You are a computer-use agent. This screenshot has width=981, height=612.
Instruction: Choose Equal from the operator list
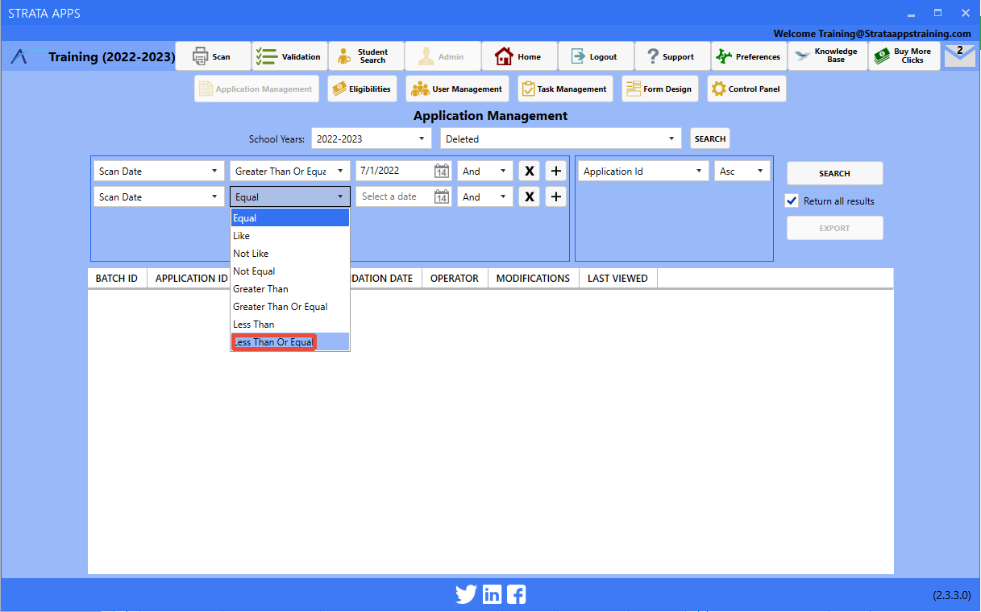coord(290,218)
